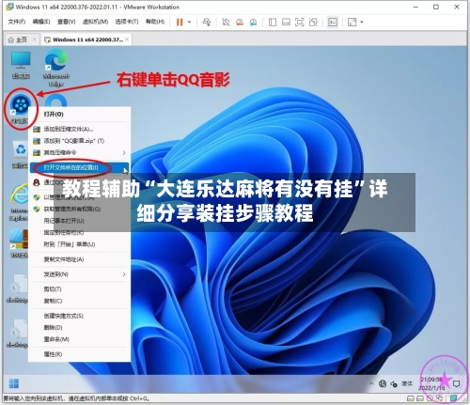Open the Windows Start button in guest taskbar
This screenshot has width=470, height=405.
(14, 383)
